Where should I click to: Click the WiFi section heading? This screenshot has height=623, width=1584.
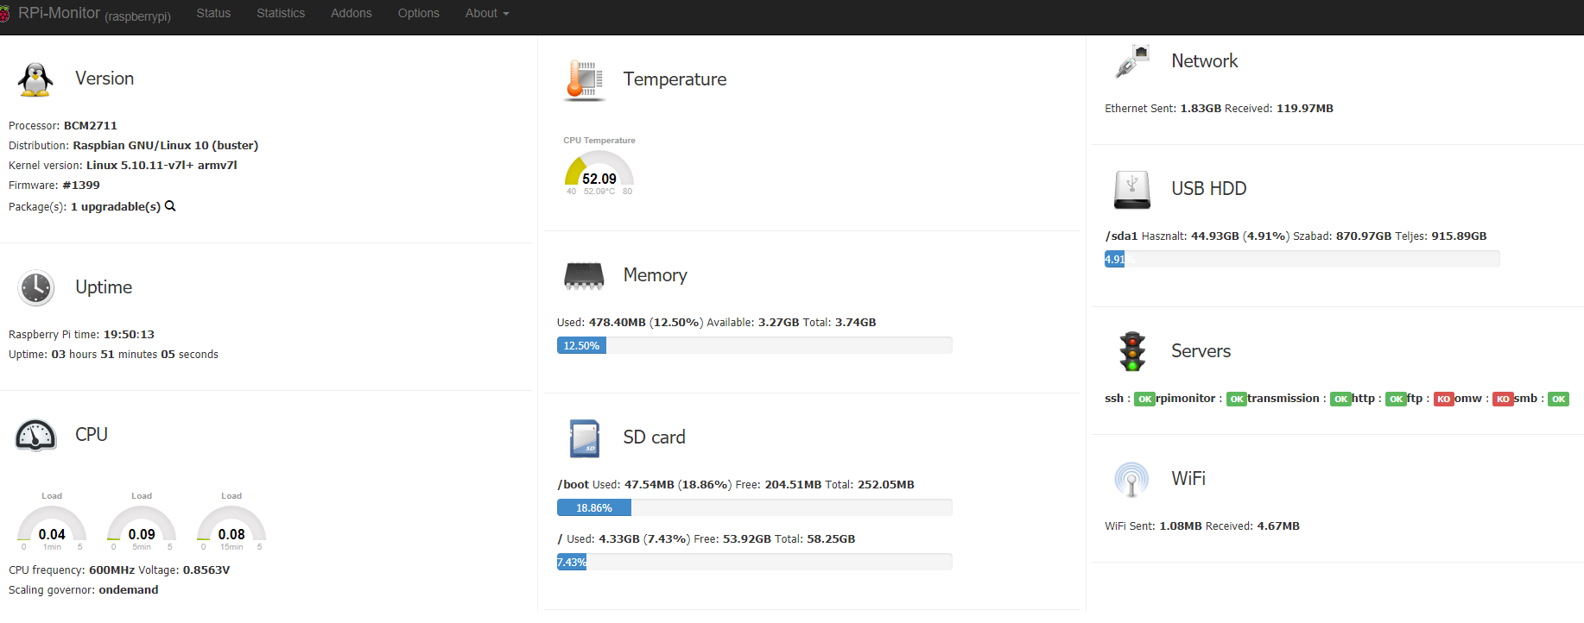[x=1188, y=479]
